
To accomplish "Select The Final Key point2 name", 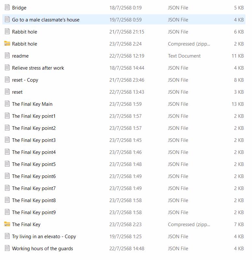I will (34, 128).
